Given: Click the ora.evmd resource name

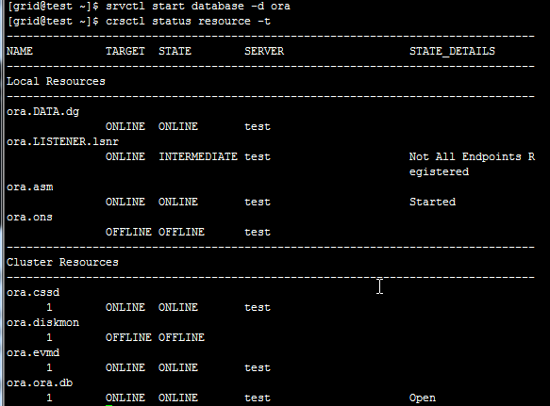Looking at the screenshot, I should pos(33,352).
